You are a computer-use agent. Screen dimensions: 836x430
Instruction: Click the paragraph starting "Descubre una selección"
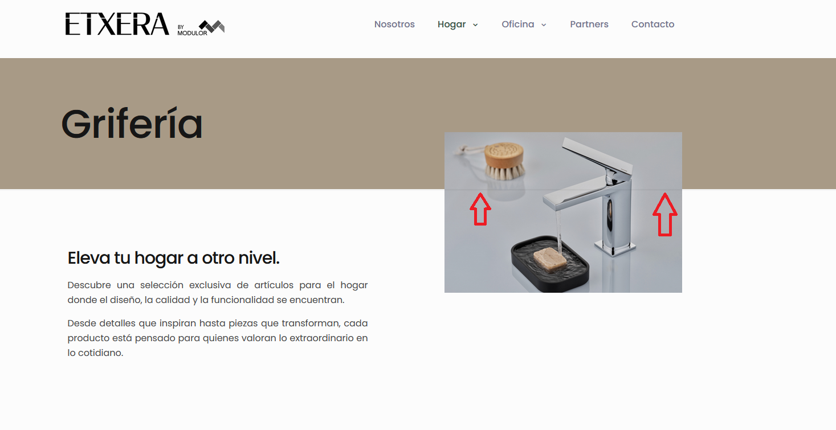218,292
